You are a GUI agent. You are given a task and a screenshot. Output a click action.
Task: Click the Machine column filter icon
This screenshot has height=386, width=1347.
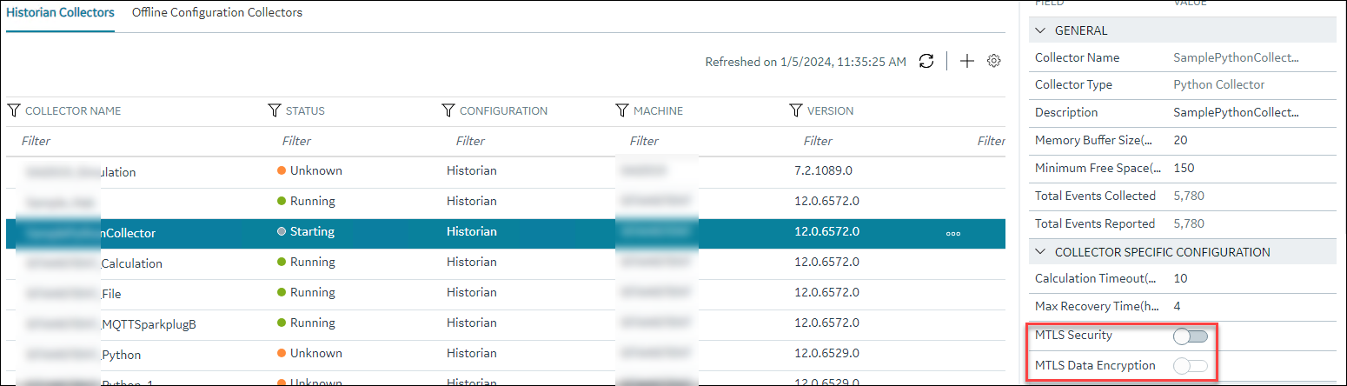(x=622, y=110)
